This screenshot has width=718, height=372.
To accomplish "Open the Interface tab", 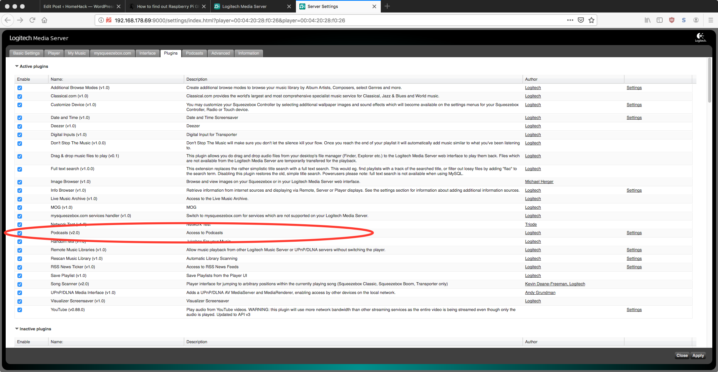I will click(x=147, y=53).
